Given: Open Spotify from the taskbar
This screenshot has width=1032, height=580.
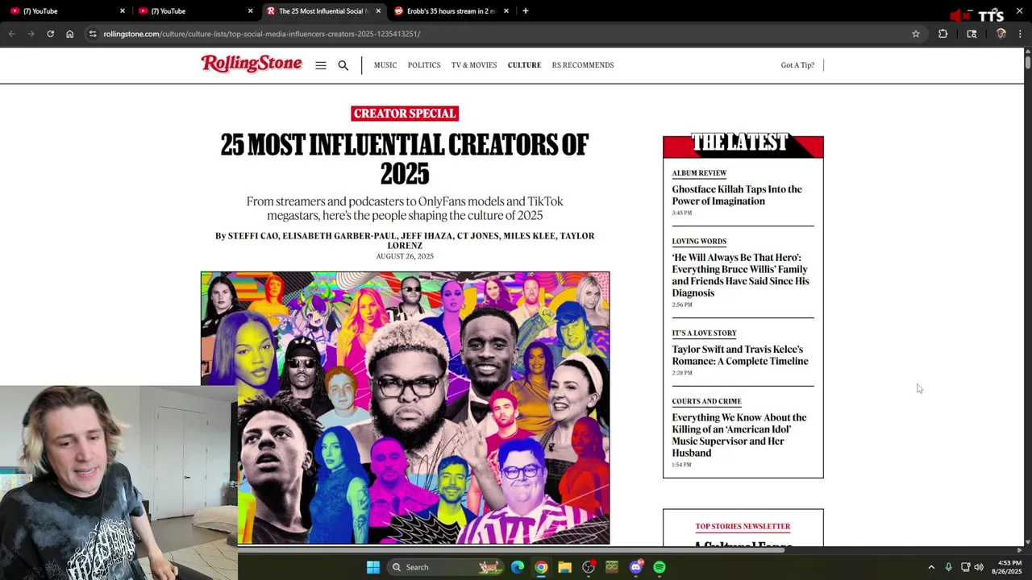Looking at the screenshot, I should [x=660, y=567].
